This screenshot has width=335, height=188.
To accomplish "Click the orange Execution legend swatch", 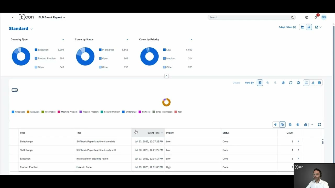I will tap(28, 112).
